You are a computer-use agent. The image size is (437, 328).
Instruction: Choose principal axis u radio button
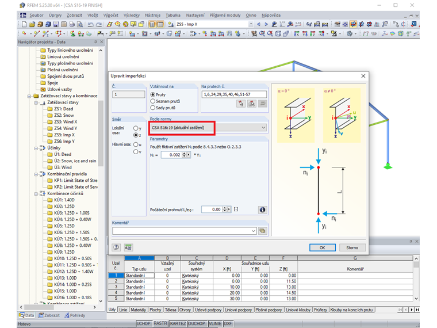(x=136, y=144)
